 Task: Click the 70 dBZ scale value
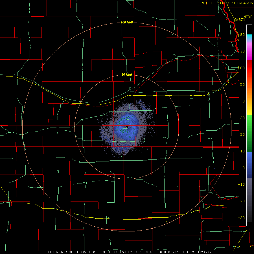point(242,51)
